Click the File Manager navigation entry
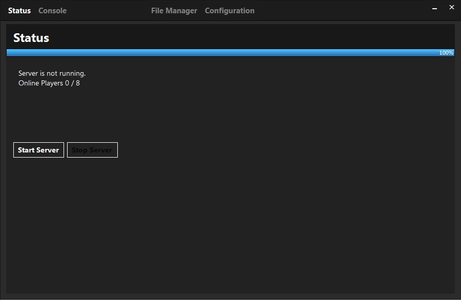This screenshot has width=461, height=307. [x=174, y=10]
